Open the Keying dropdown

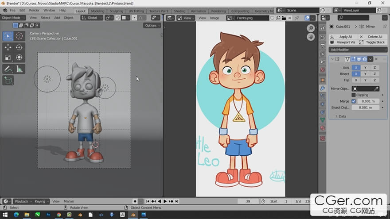41,201
